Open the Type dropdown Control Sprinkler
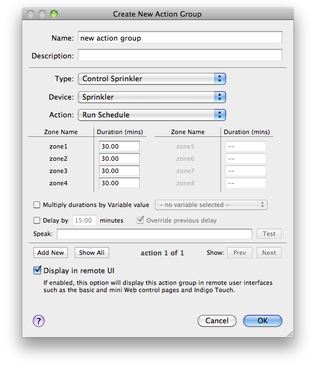The height and width of the screenshot is (365, 319). (x=152, y=78)
